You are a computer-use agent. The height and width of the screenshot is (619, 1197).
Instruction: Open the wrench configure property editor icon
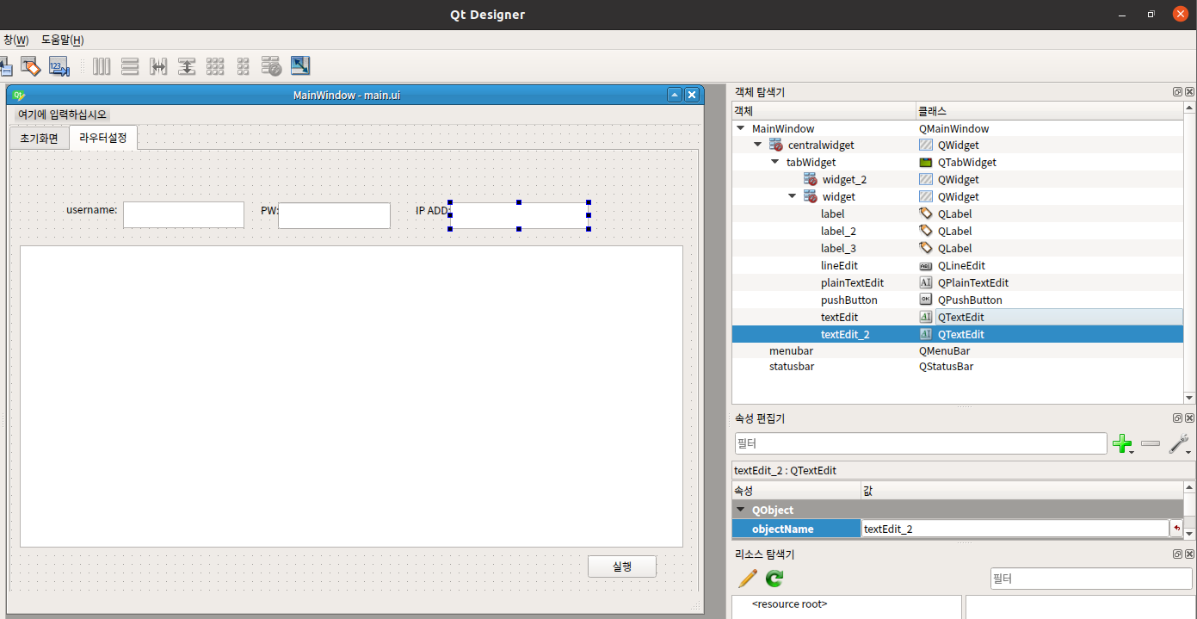1180,444
